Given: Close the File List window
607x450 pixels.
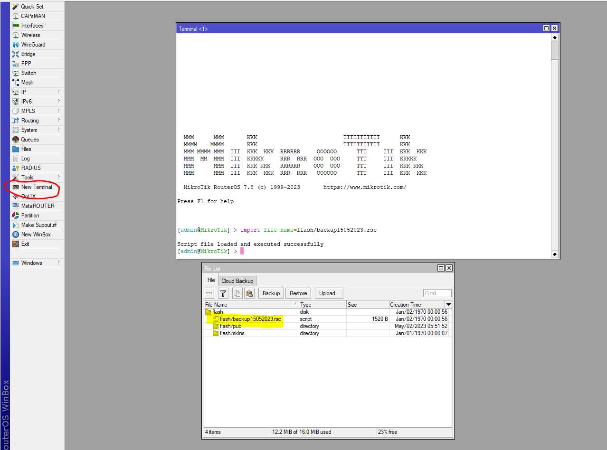Looking at the screenshot, I should click(x=449, y=268).
